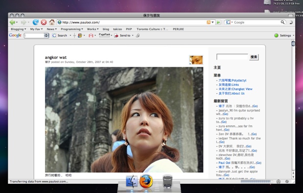303x193 pixels.
Task: Open the Toronto Culture bookmark
Action: tap(152, 29)
